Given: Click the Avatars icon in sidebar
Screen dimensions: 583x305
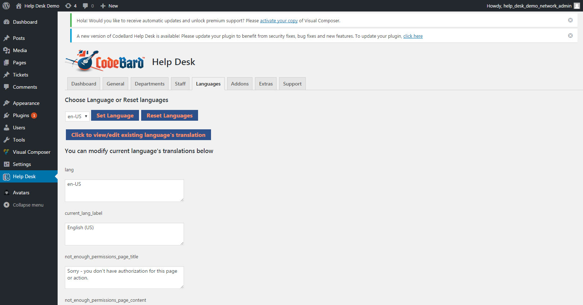Looking at the screenshot, I should click(6, 193).
